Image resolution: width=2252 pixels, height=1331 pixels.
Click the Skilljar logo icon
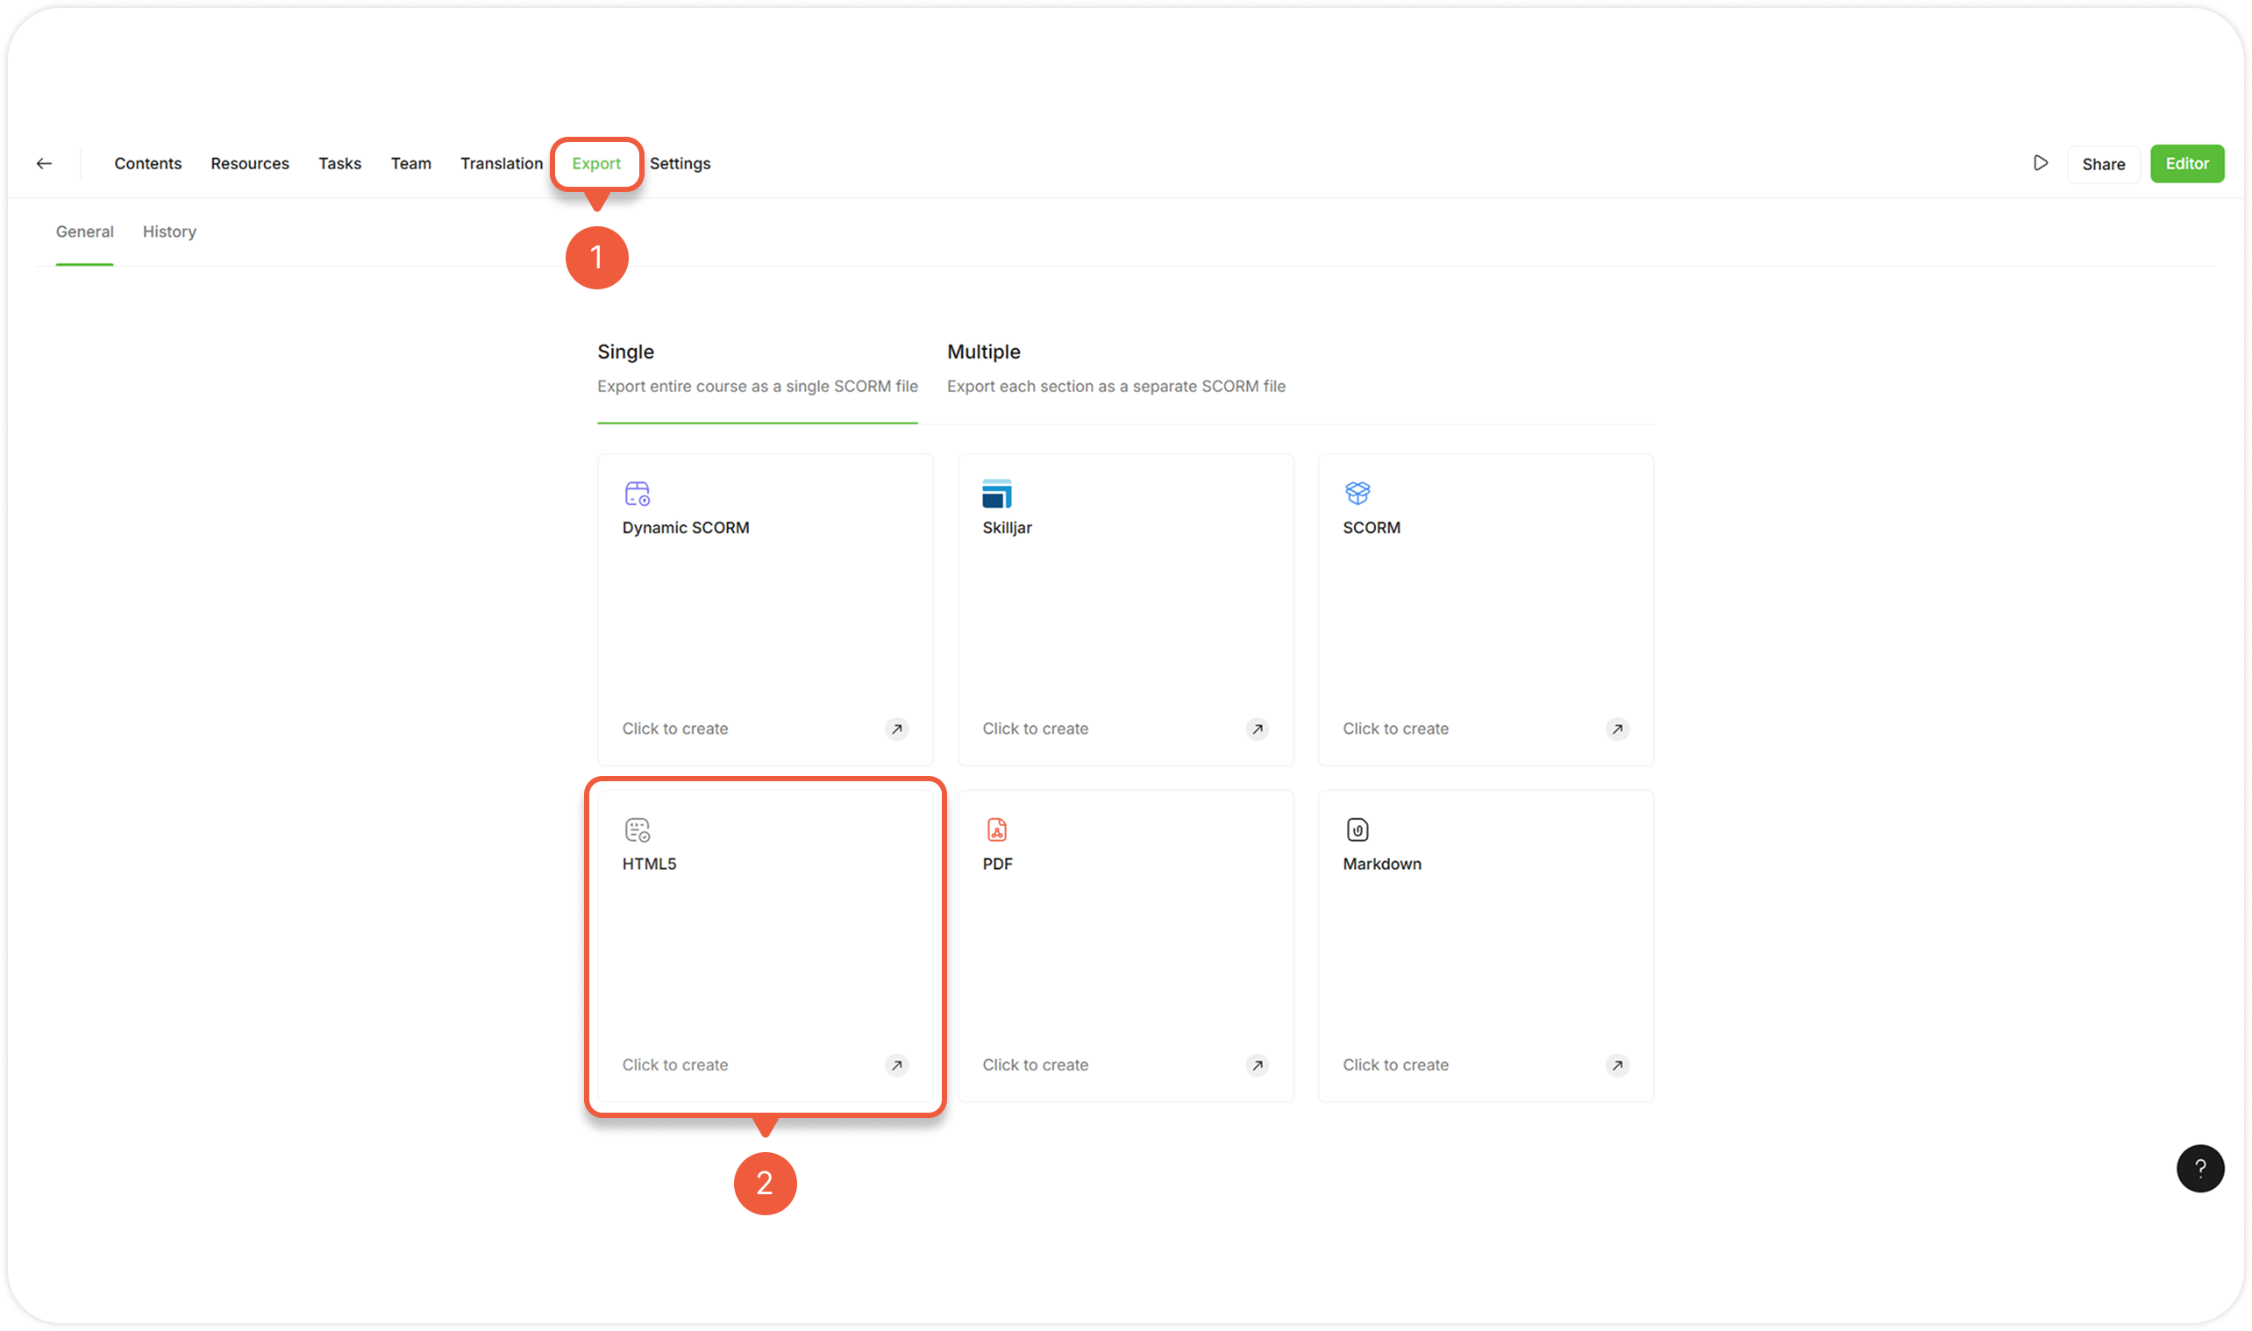pyautogui.click(x=996, y=494)
